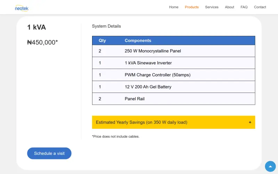278x174 pixels.
Task: Navigate to the FAQ page
Action: pos(244,7)
